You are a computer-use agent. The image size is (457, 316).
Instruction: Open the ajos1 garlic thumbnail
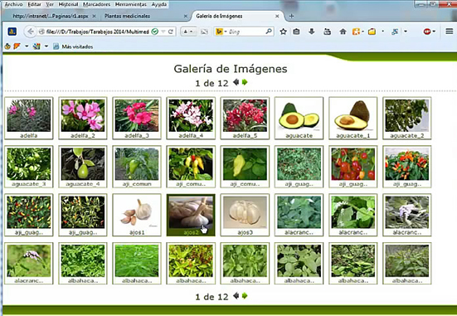pyautogui.click(x=137, y=215)
